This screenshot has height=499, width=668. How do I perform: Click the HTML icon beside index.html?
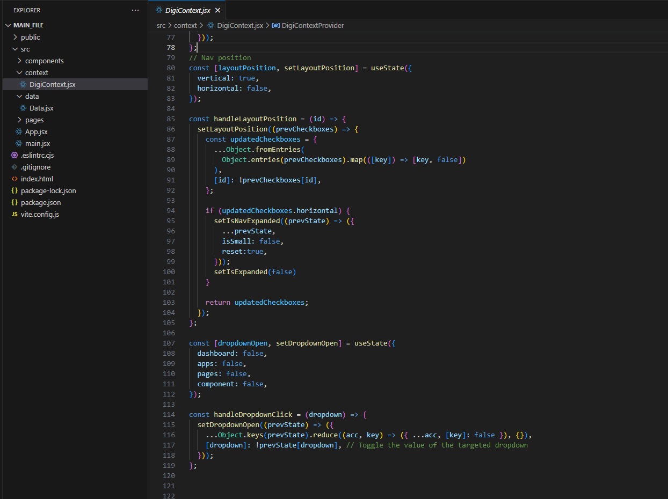pyautogui.click(x=14, y=179)
